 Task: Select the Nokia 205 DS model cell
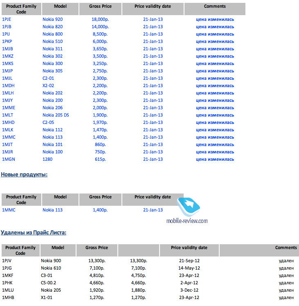coord(56,115)
